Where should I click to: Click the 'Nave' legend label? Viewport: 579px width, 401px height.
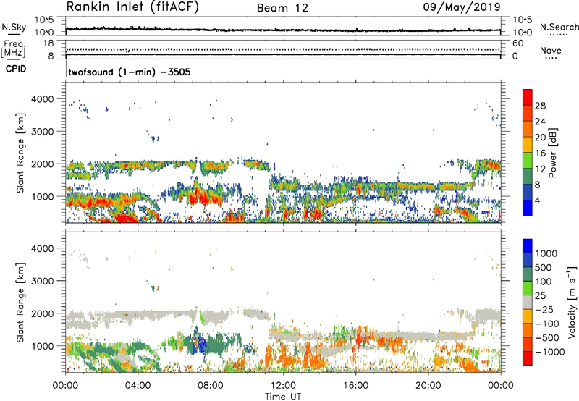click(x=551, y=50)
